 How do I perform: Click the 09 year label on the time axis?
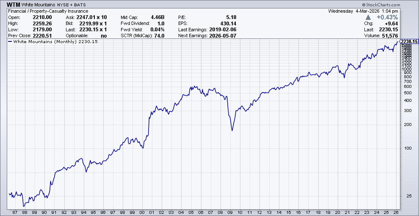[230, 213]
